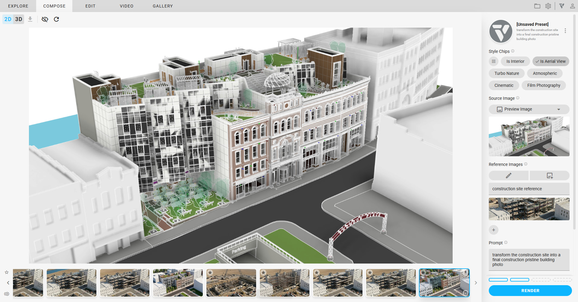This screenshot has width=578, height=302.
Task: Switch to the EXPLORE tab
Action: point(18,6)
